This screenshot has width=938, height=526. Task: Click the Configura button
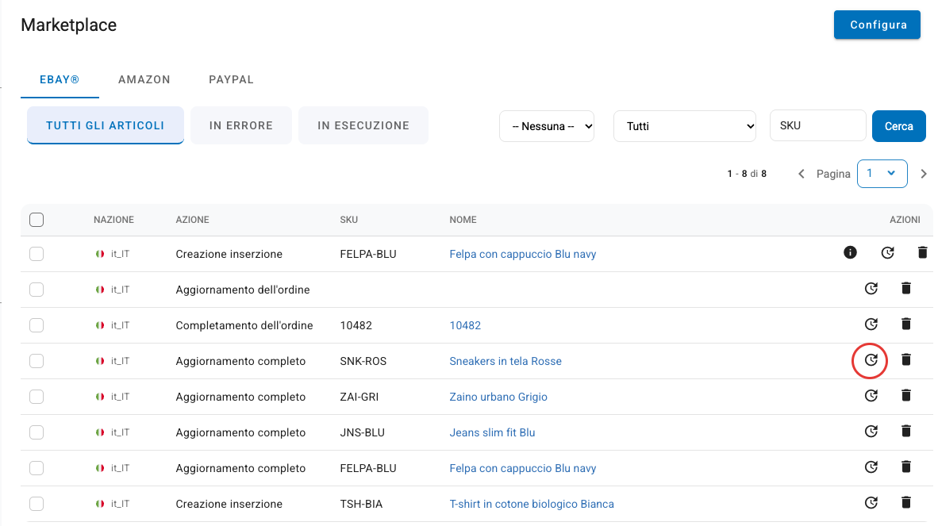(x=877, y=25)
